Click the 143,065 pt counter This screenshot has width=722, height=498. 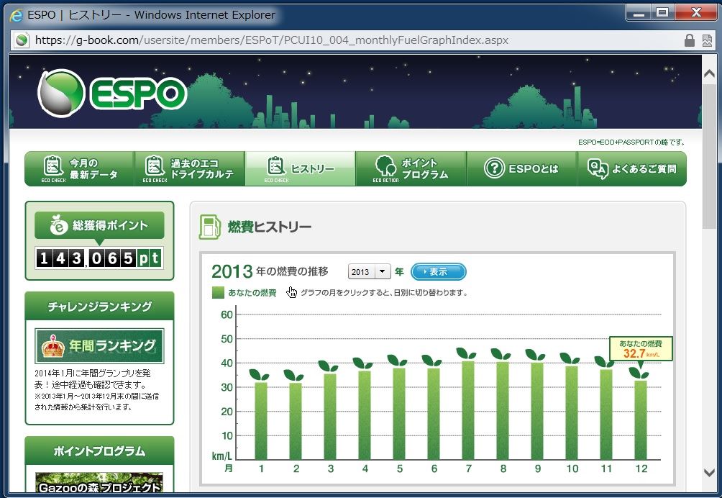(99, 258)
